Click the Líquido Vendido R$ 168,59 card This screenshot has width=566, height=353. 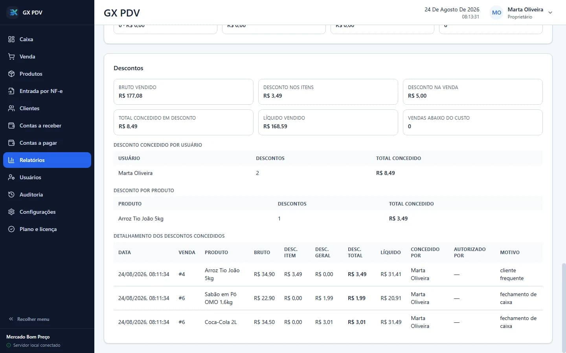click(328, 122)
